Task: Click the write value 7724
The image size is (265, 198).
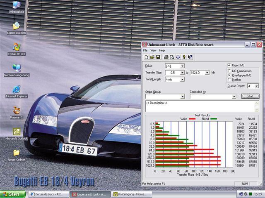Action: pyautogui.click(x=241, y=124)
